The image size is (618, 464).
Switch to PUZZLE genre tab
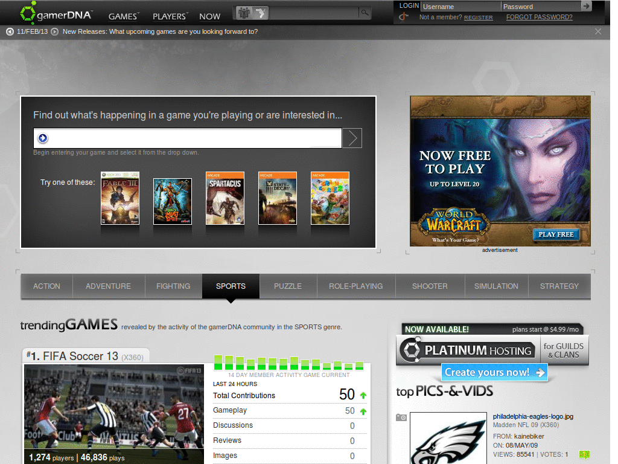point(288,286)
